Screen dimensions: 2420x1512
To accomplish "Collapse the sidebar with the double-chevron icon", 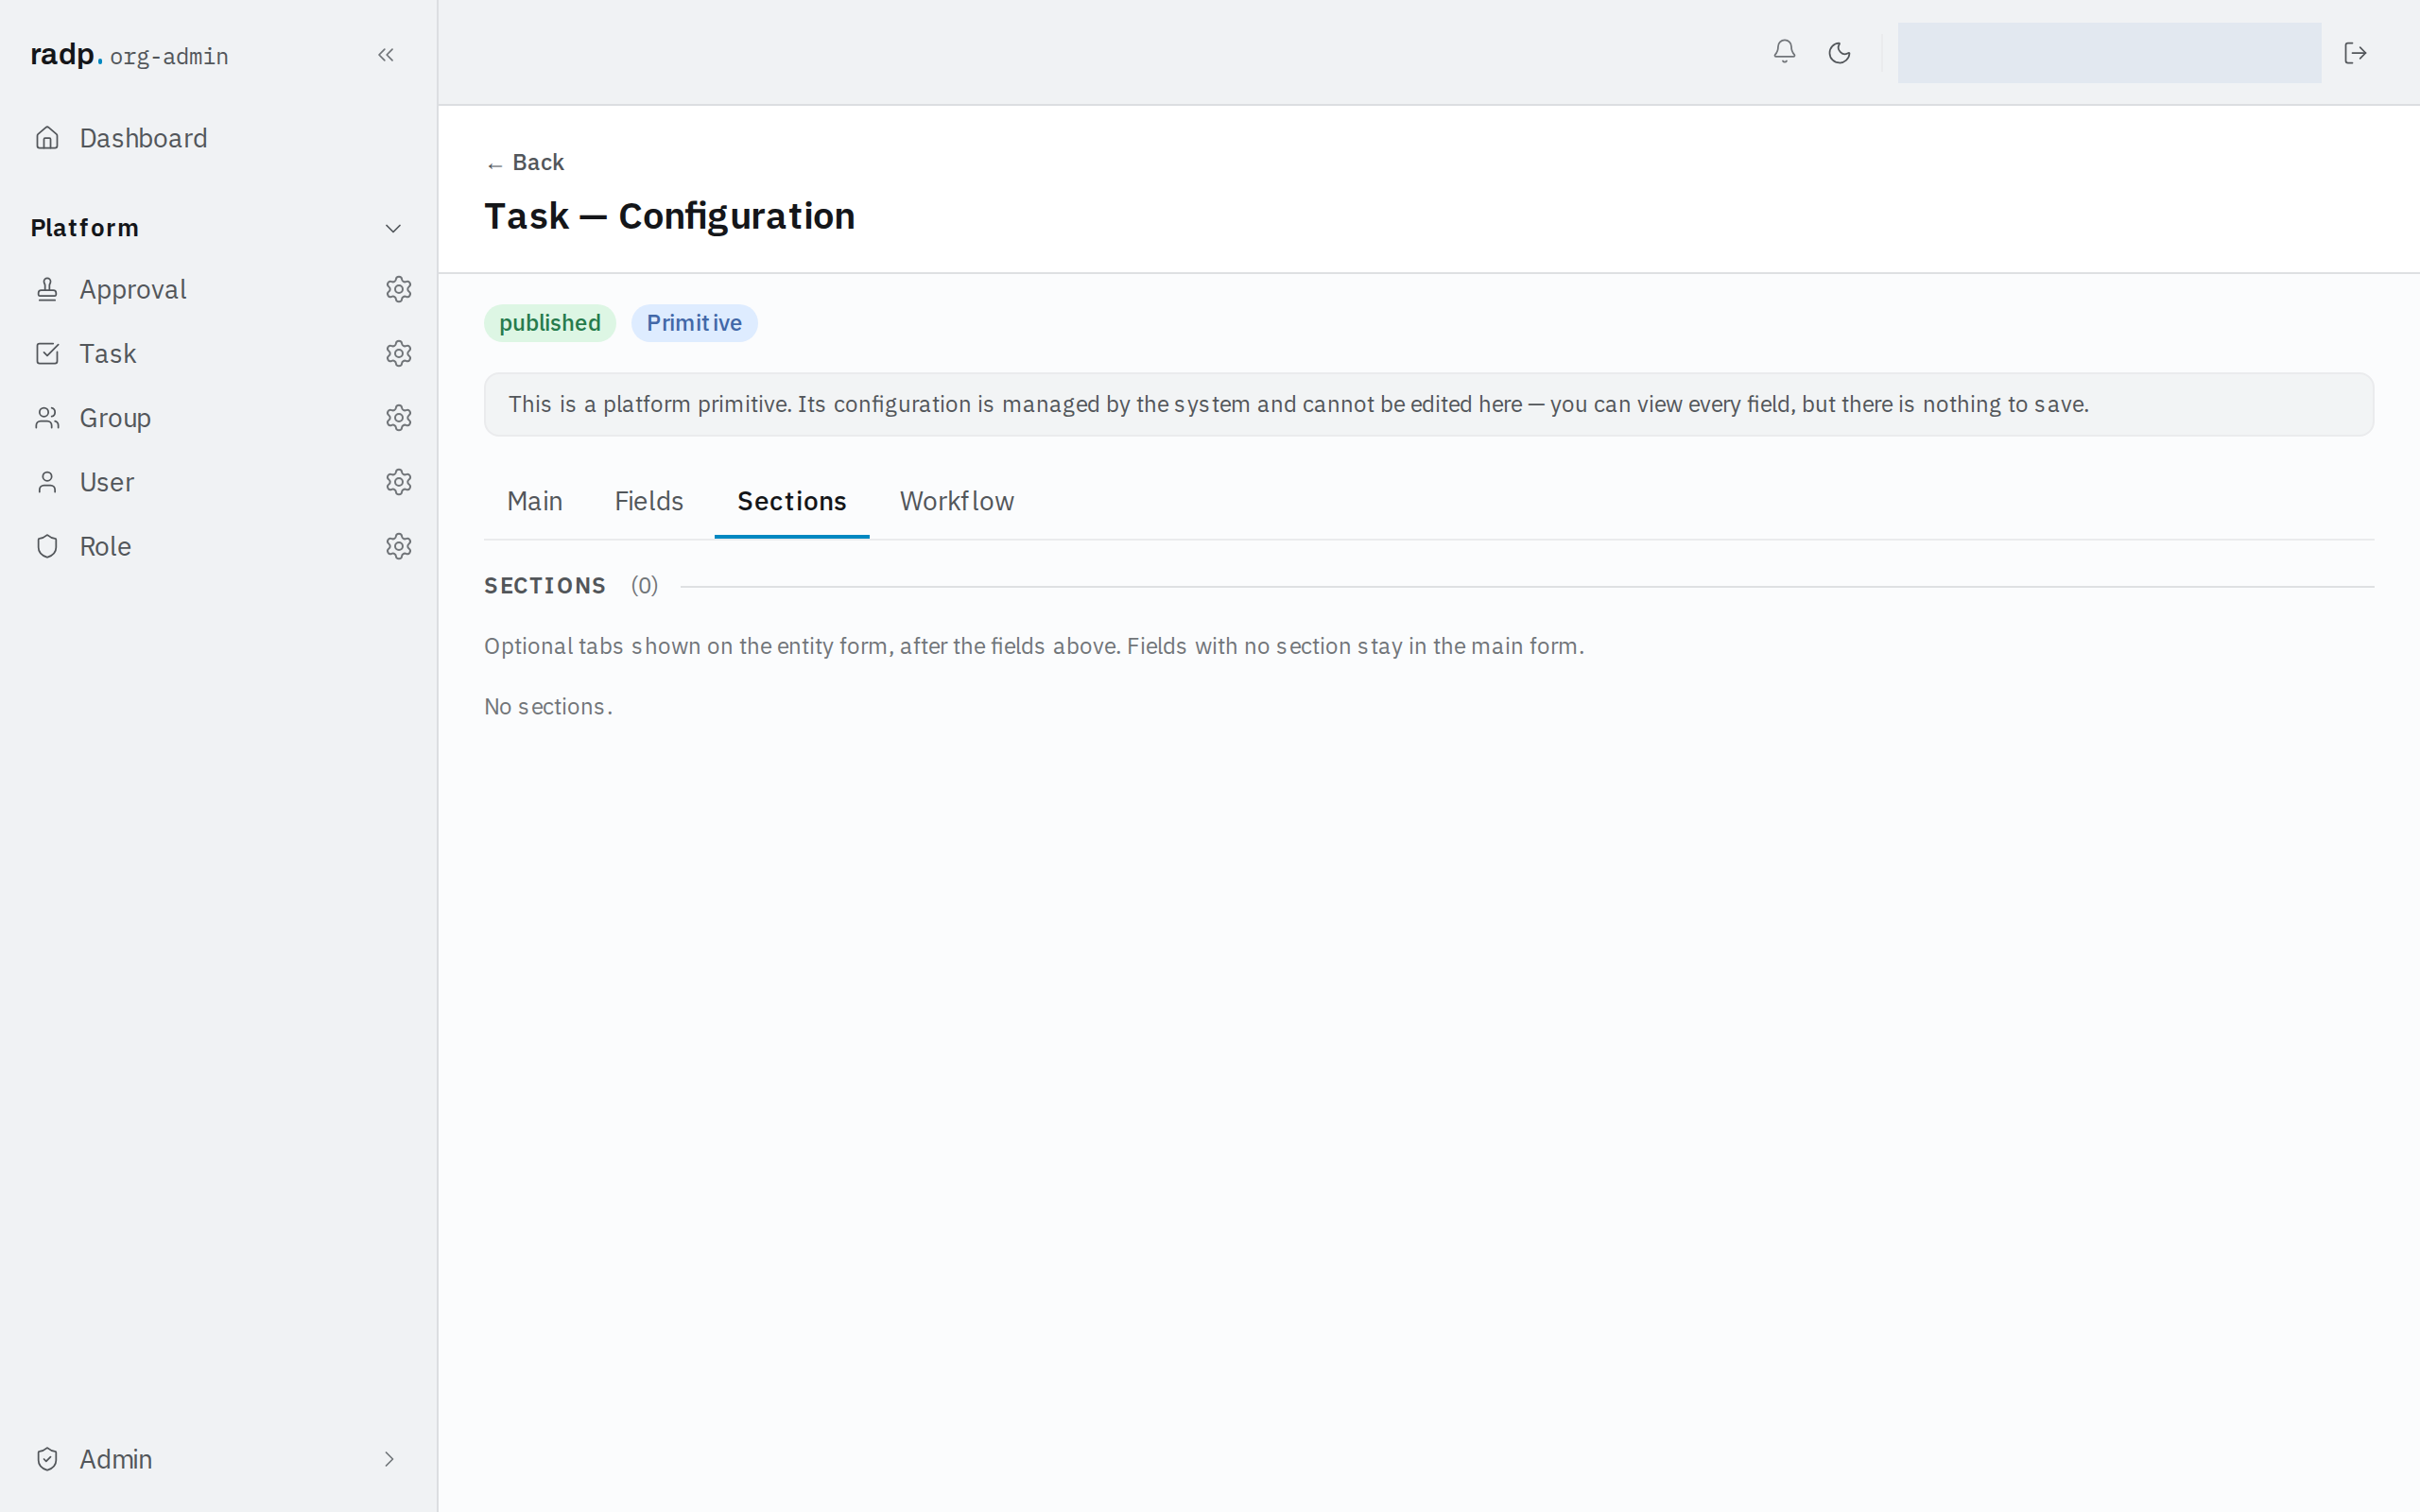I will click(386, 55).
